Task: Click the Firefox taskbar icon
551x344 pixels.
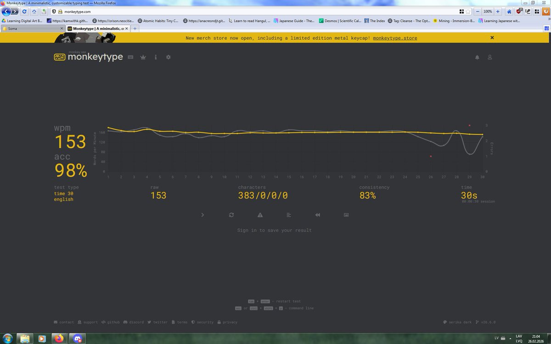Action: (x=59, y=338)
